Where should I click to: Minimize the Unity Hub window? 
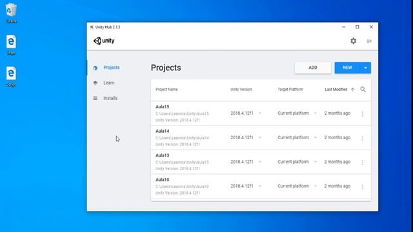coord(343,27)
